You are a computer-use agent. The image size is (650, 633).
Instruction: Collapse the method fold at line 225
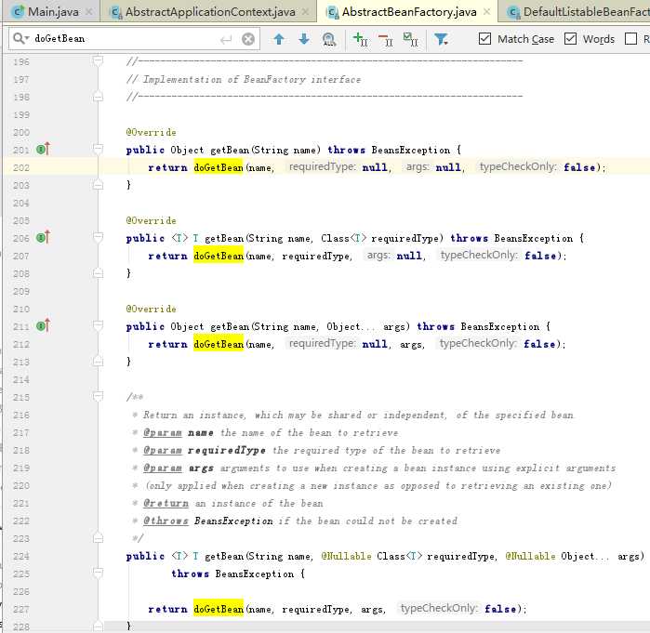tap(98, 573)
